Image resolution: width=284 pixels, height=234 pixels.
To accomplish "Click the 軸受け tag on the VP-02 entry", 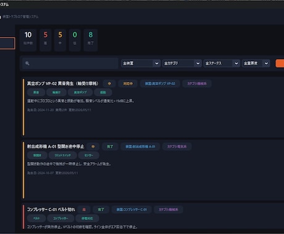I will [56, 92].
